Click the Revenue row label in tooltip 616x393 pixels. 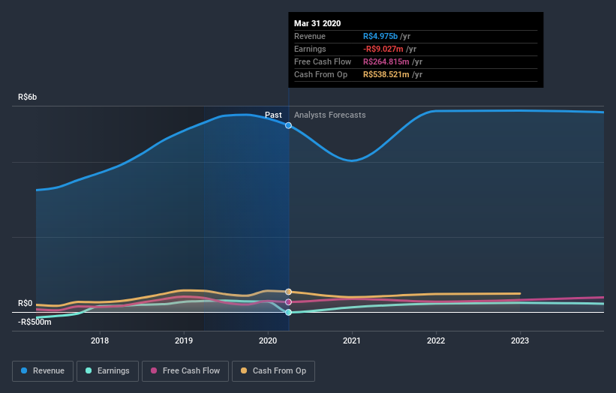coord(310,36)
